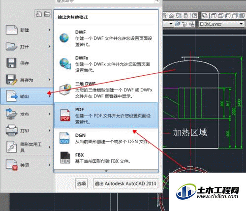Click the blue DGN file icon

click(64, 138)
